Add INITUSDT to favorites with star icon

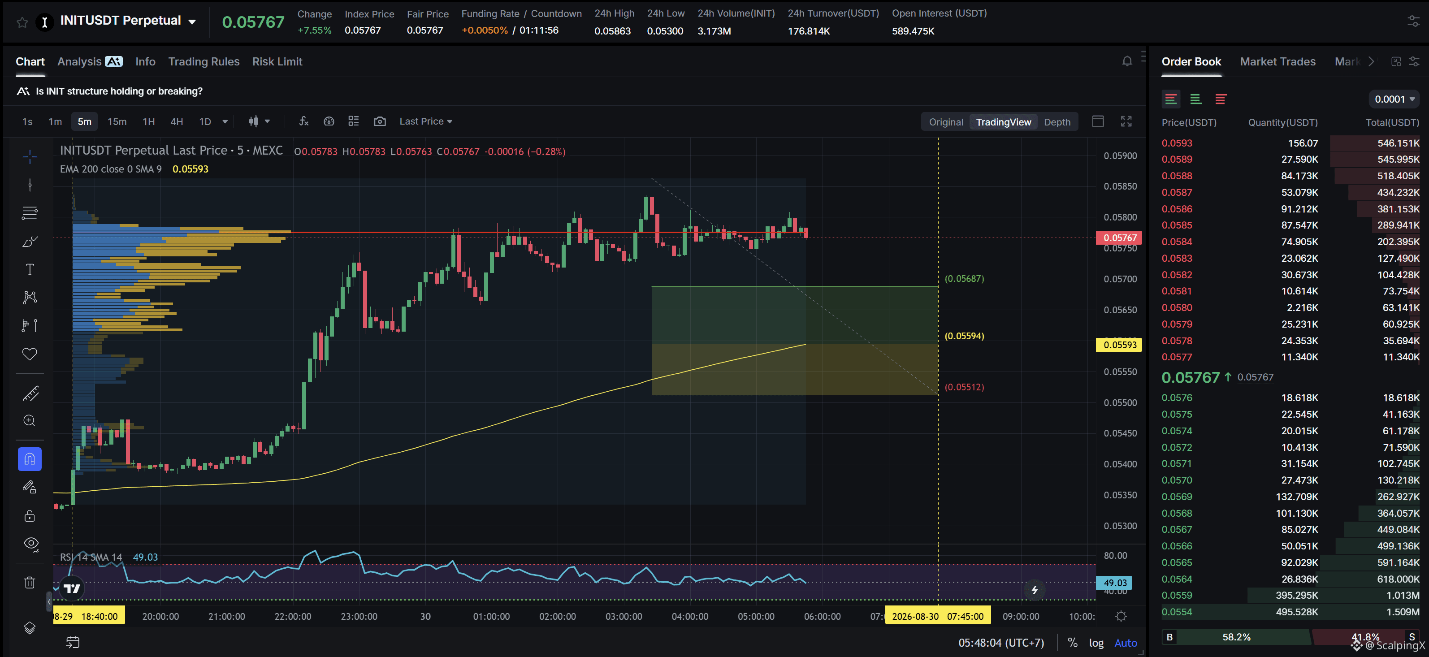[x=22, y=22]
